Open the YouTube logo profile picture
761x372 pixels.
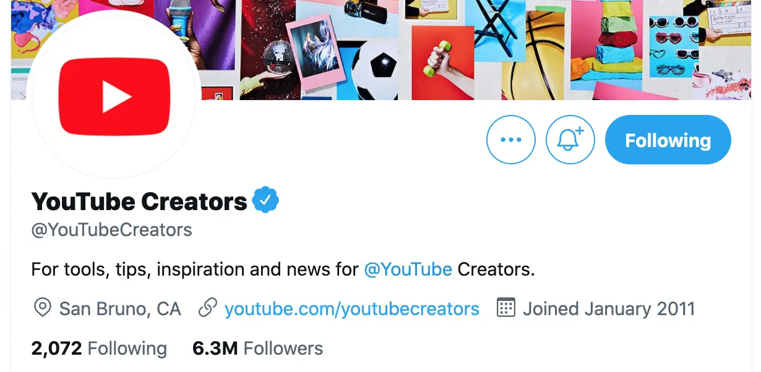pos(113,97)
